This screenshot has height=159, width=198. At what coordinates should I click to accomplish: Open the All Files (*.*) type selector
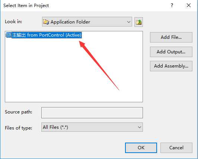pyautogui.click(x=92, y=127)
